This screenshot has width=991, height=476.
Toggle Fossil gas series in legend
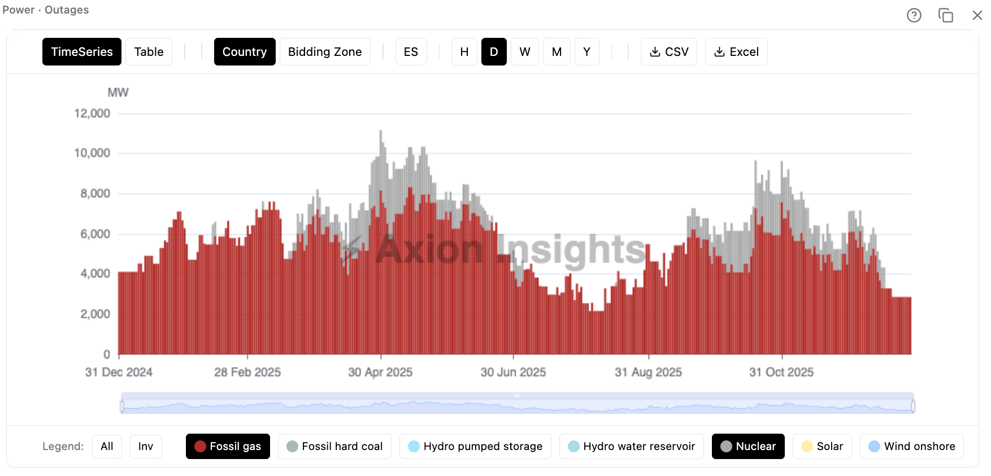tap(228, 447)
